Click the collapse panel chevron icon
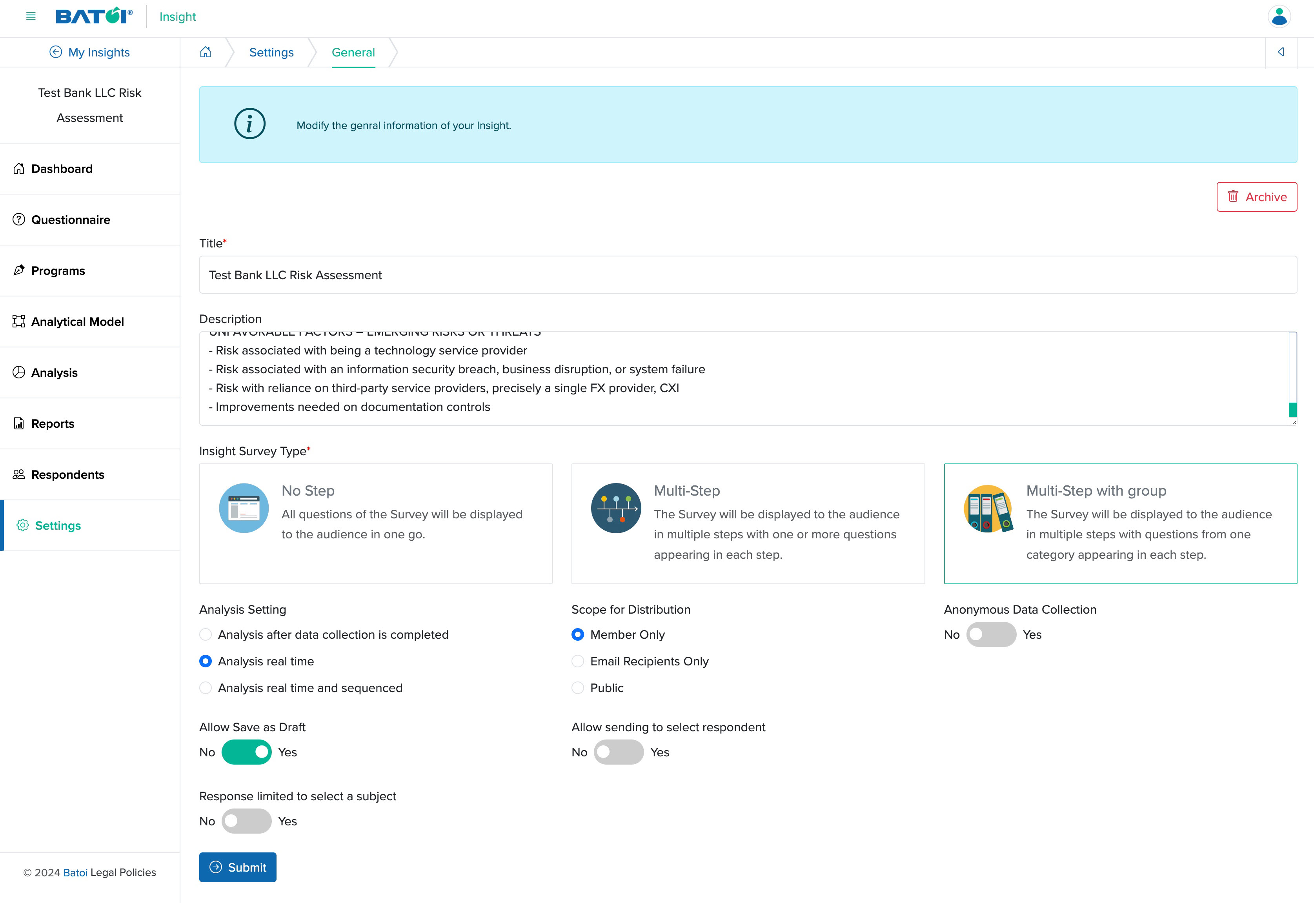The image size is (1314, 903). pos(1281,52)
